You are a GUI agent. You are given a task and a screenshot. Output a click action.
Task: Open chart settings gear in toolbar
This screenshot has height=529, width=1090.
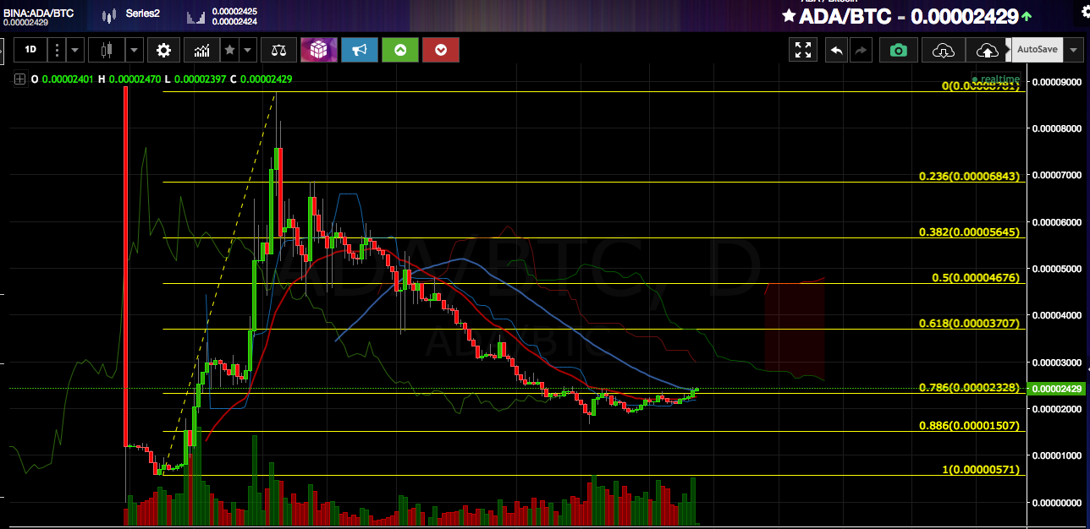pos(163,50)
